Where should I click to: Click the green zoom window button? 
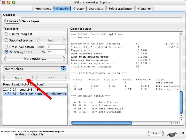[14, 2]
